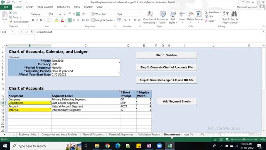The width and height of the screenshot is (266, 150).
Task: Click the zoom slider handle
Action: point(244,140)
